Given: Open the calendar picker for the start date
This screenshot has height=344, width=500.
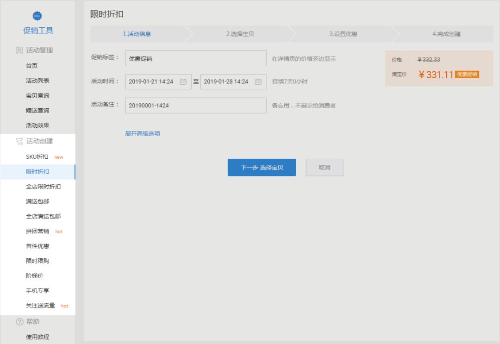Looking at the screenshot, I should click(x=184, y=81).
